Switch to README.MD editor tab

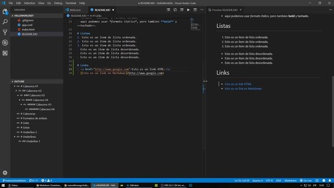102,10
